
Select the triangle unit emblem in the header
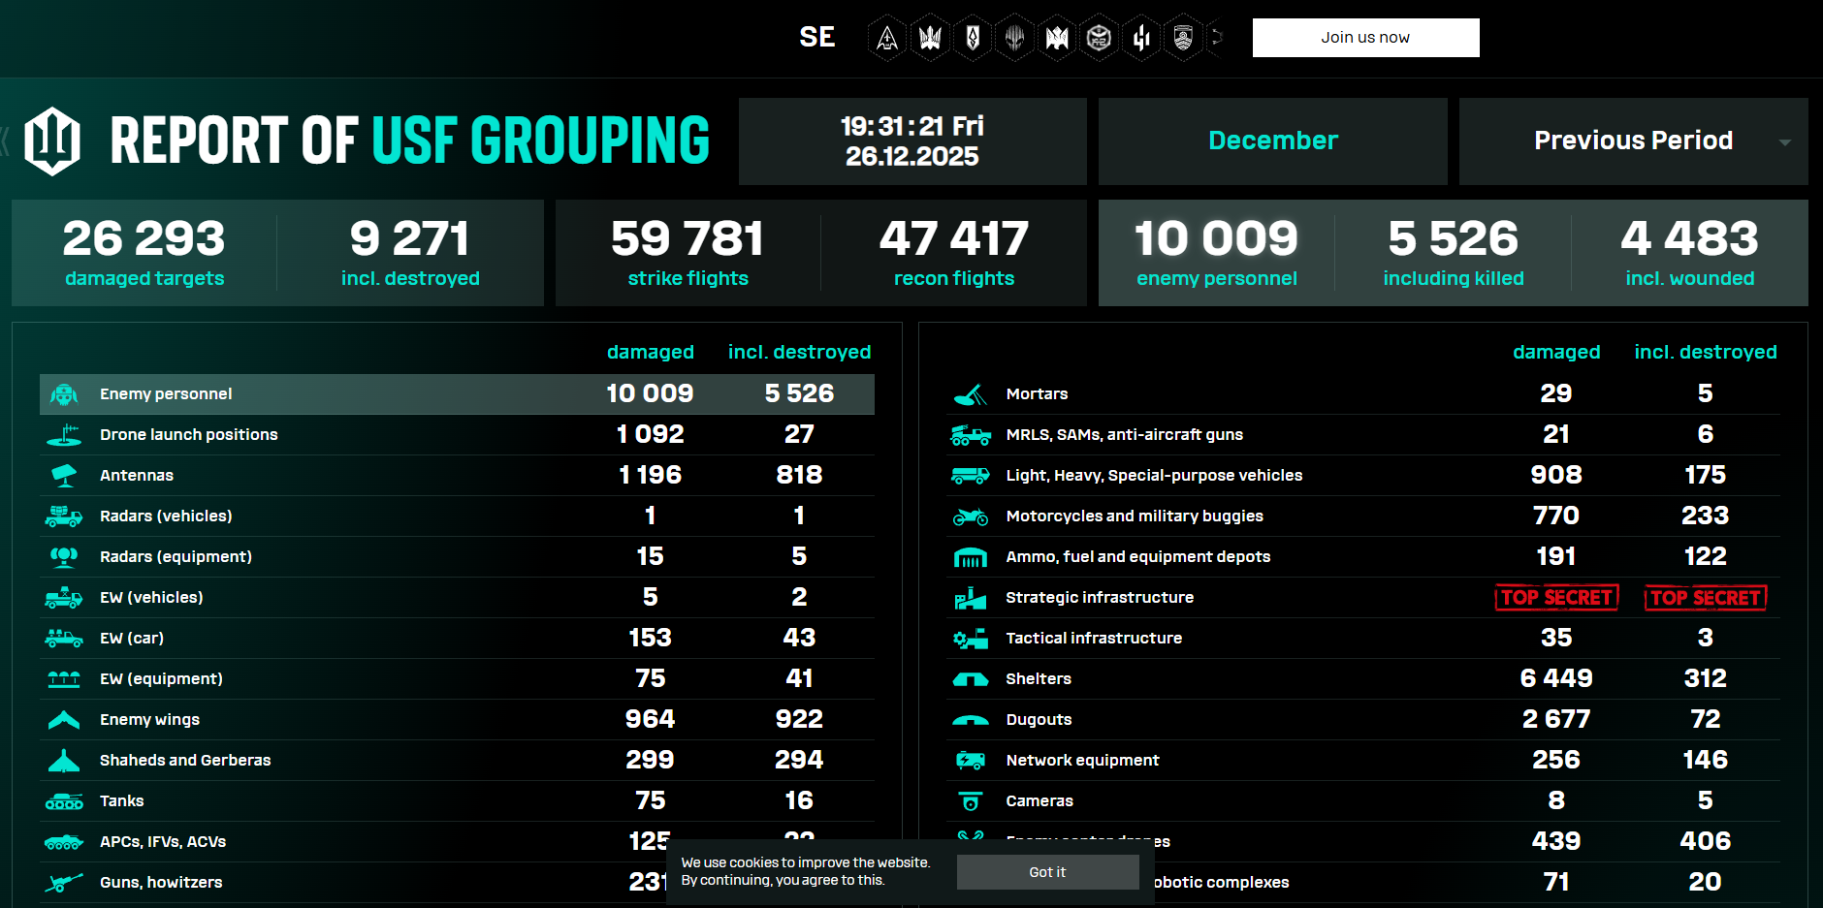pyautogui.click(x=886, y=38)
